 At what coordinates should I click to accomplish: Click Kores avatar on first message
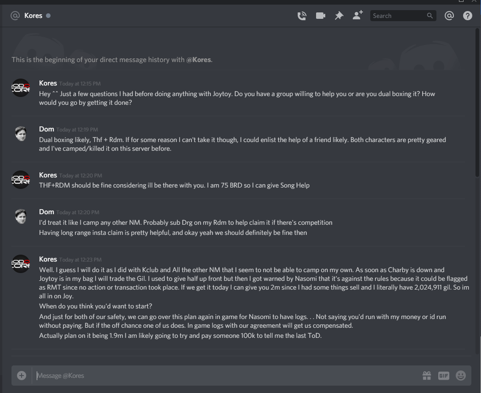[21, 88]
